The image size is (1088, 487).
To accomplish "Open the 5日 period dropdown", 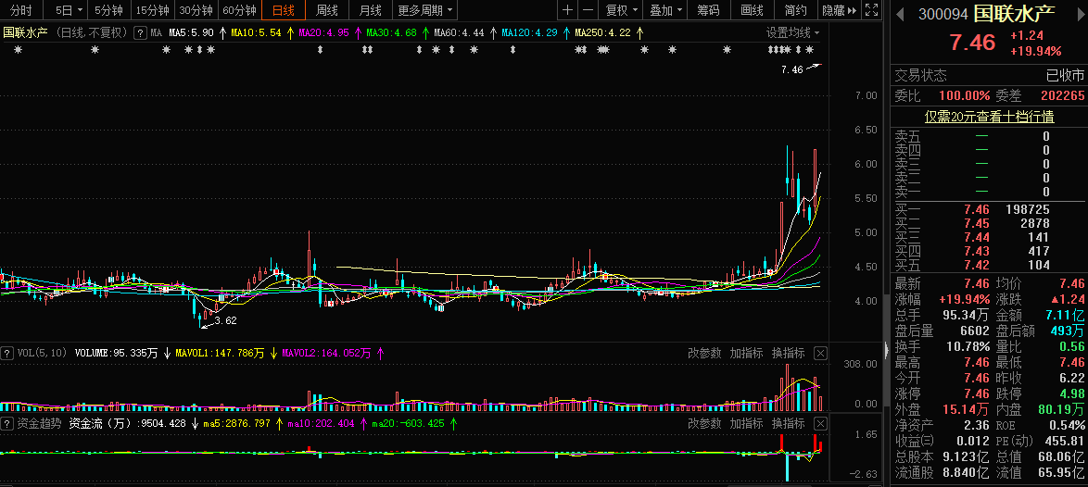I will (x=69, y=9).
